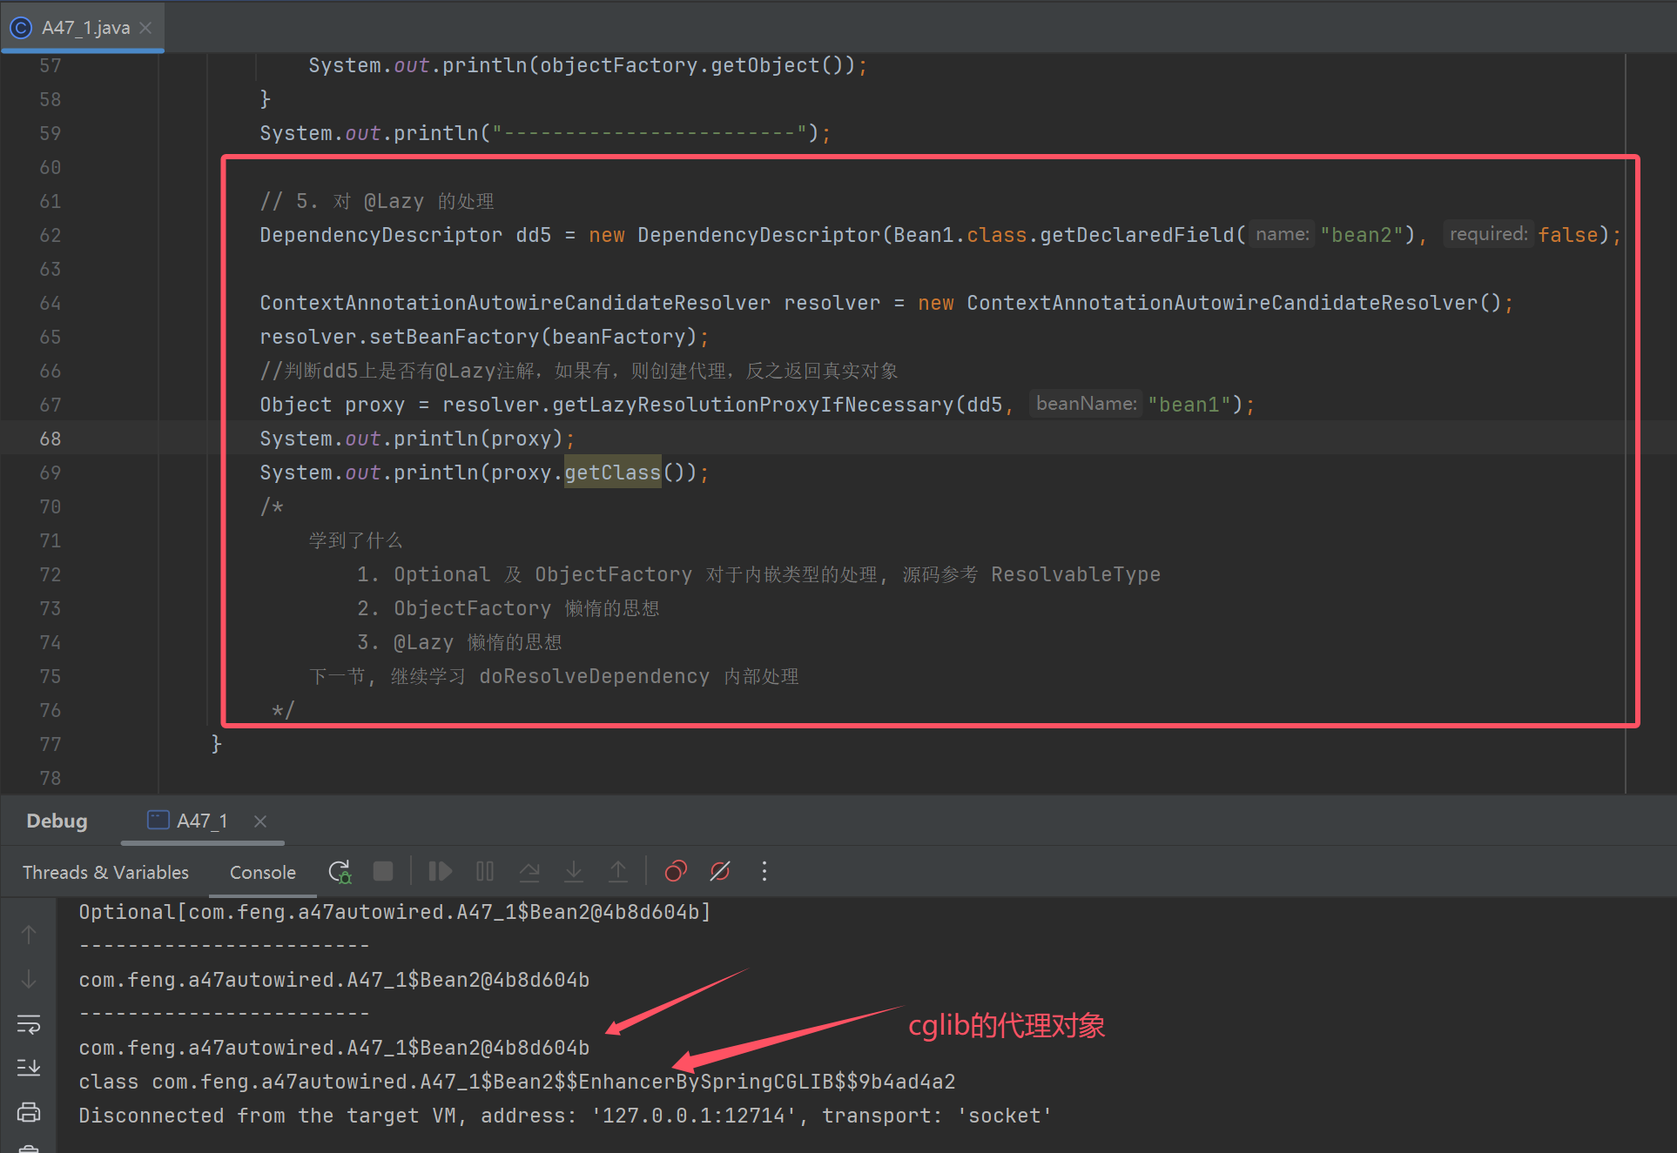Viewport: 1677px width, 1153px height.
Task: Click the Print console icon
Action: click(29, 1112)
